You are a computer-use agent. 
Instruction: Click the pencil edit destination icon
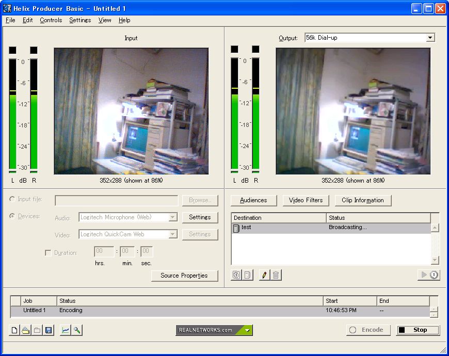click(265, 275)
